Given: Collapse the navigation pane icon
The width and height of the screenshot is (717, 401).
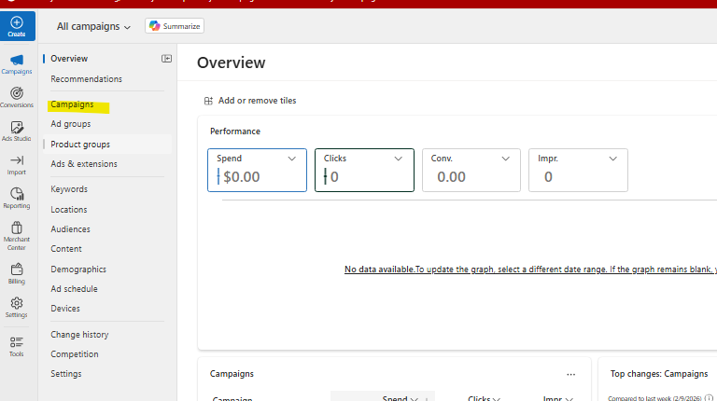Looking at the screenshot, I should pyautogui.click(x=166, y=59).
